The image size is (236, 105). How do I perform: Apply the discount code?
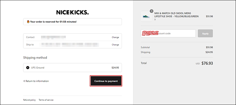click(x=205, y=34)
